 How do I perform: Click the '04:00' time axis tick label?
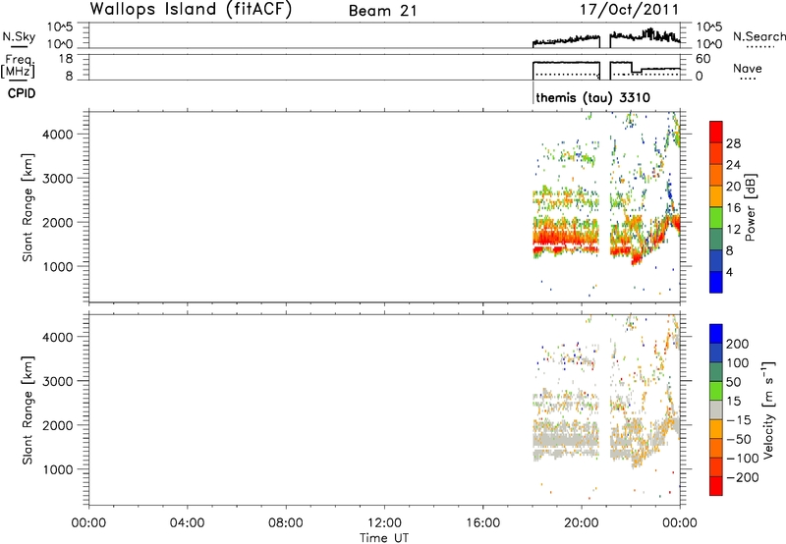(x=187, y=523)
